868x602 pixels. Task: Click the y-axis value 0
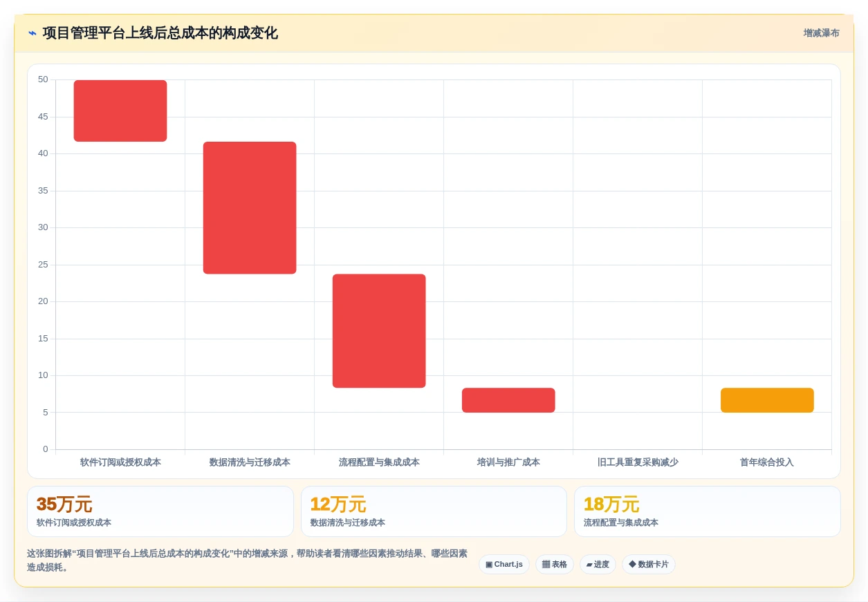[x=46, y=449]
